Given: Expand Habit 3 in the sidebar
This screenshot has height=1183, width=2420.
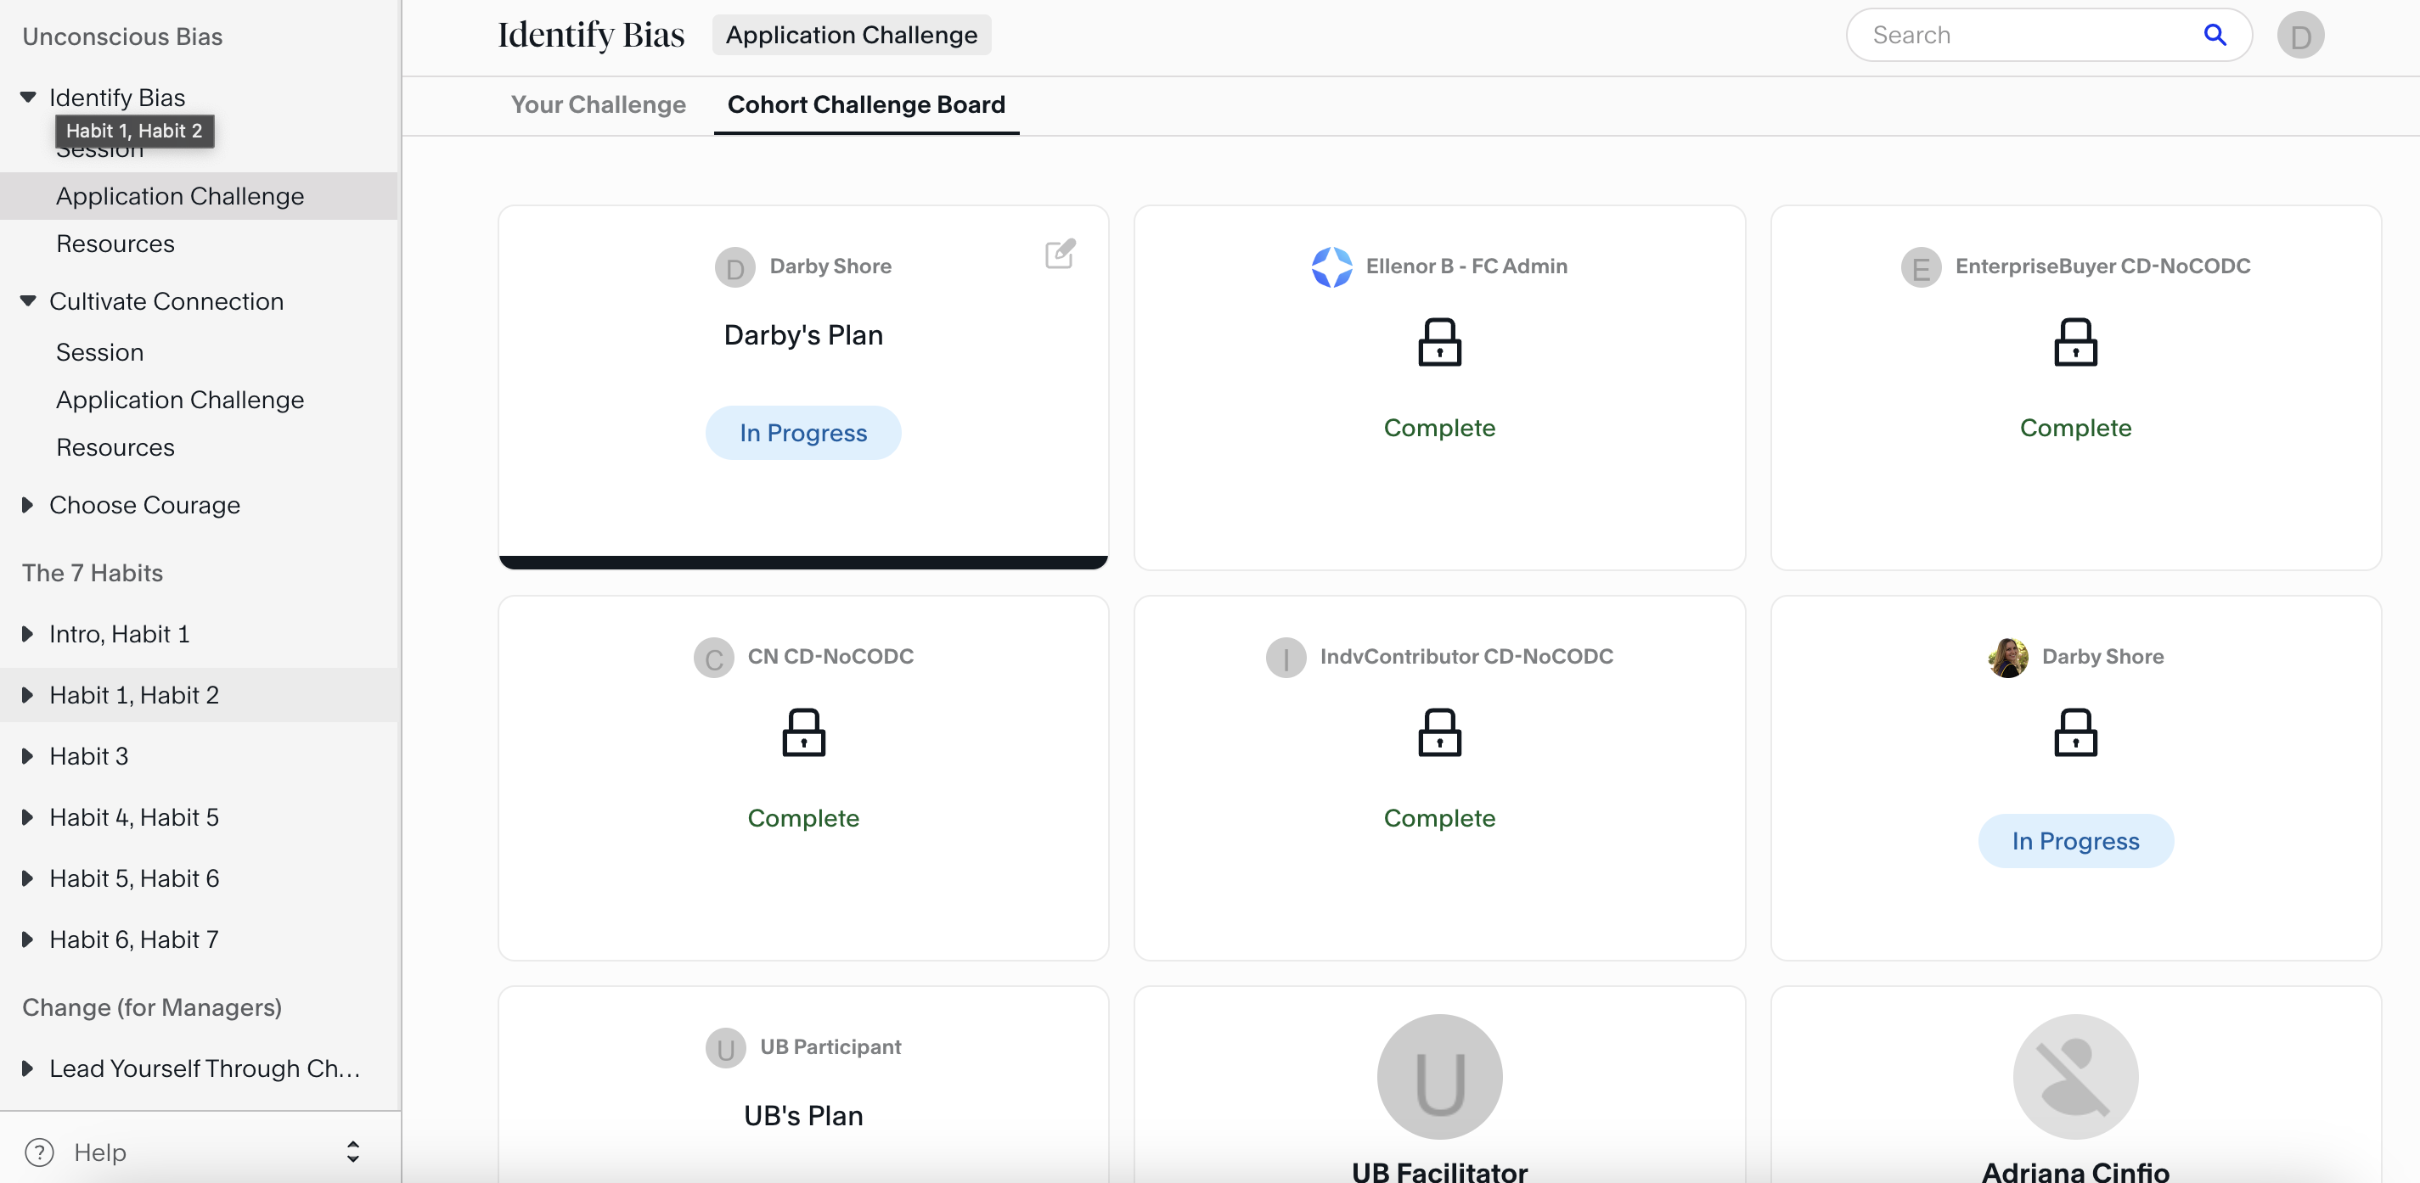Looking at the screenshot, I should click(28, 756).
